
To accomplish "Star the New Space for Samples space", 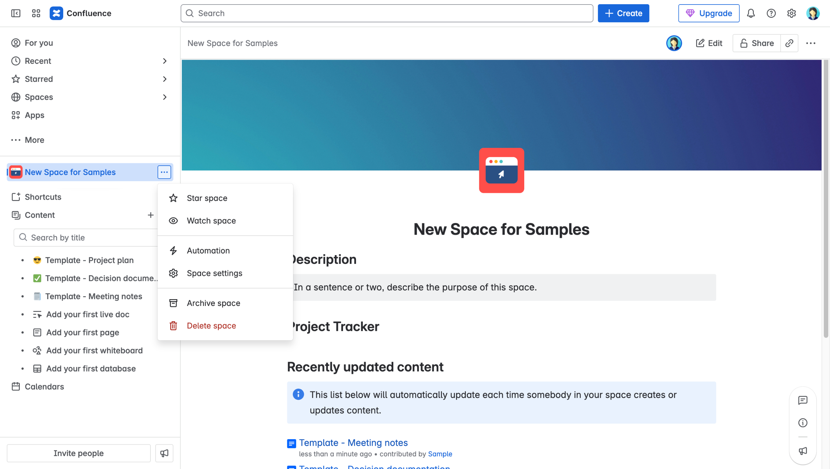I will pos(207,198).
